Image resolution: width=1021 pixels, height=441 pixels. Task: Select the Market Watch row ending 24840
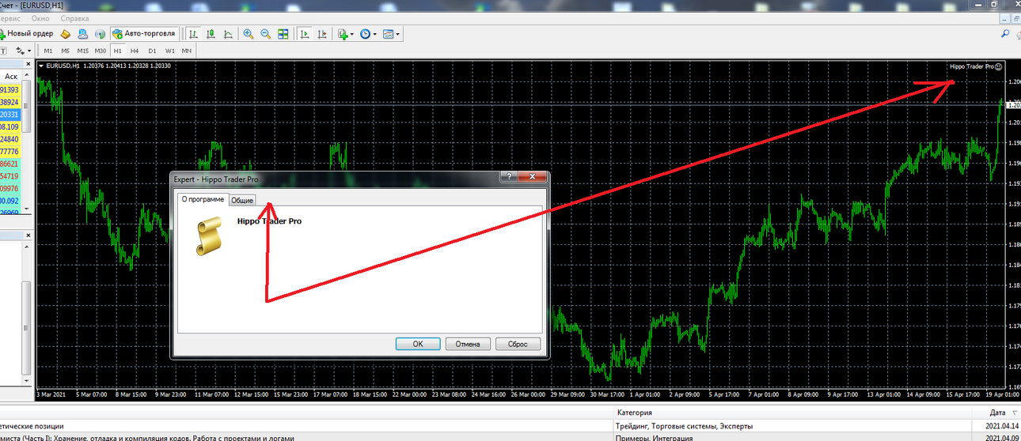tap(10, 139)
